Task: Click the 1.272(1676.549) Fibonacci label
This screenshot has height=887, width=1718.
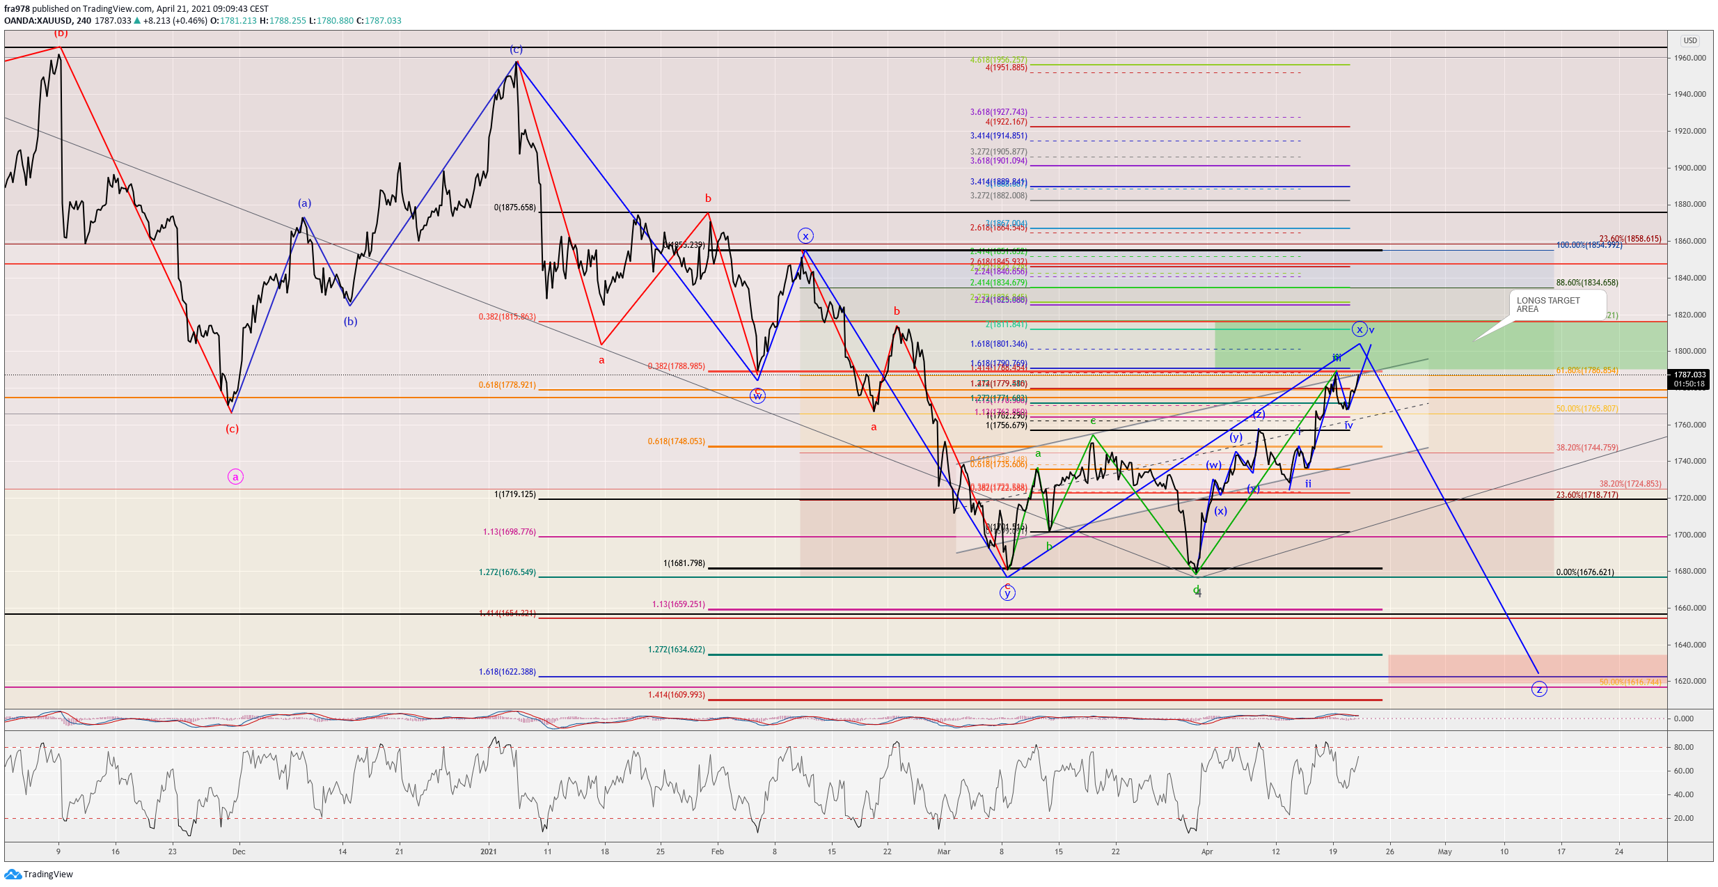Action: [x=507, y=572]
